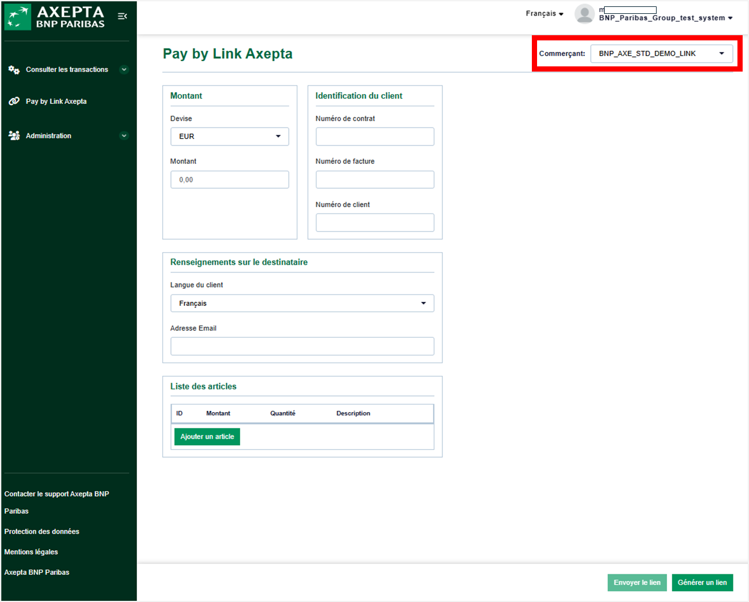
Task: Click the link icon beside Pay by Link Axepta
Action: point(14,102)
